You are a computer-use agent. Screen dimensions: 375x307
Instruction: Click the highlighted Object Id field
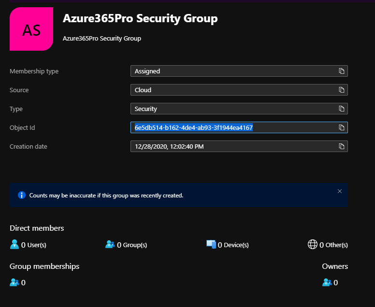pos(239,127)
